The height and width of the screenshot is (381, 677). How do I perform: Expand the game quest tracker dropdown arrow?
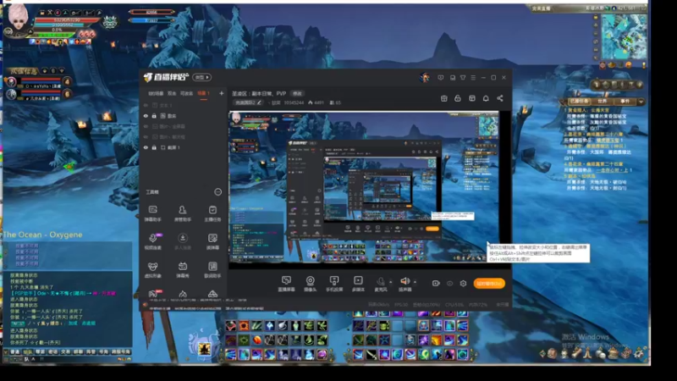[x=641, y=102]
